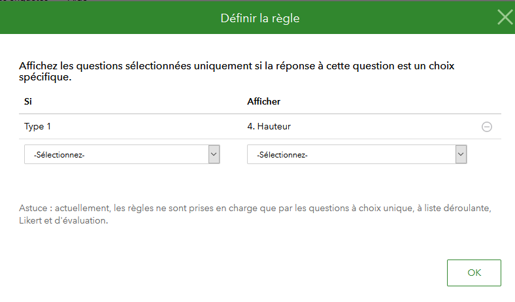Remove the Type 1 rule with minus icon

coord(486,127)
